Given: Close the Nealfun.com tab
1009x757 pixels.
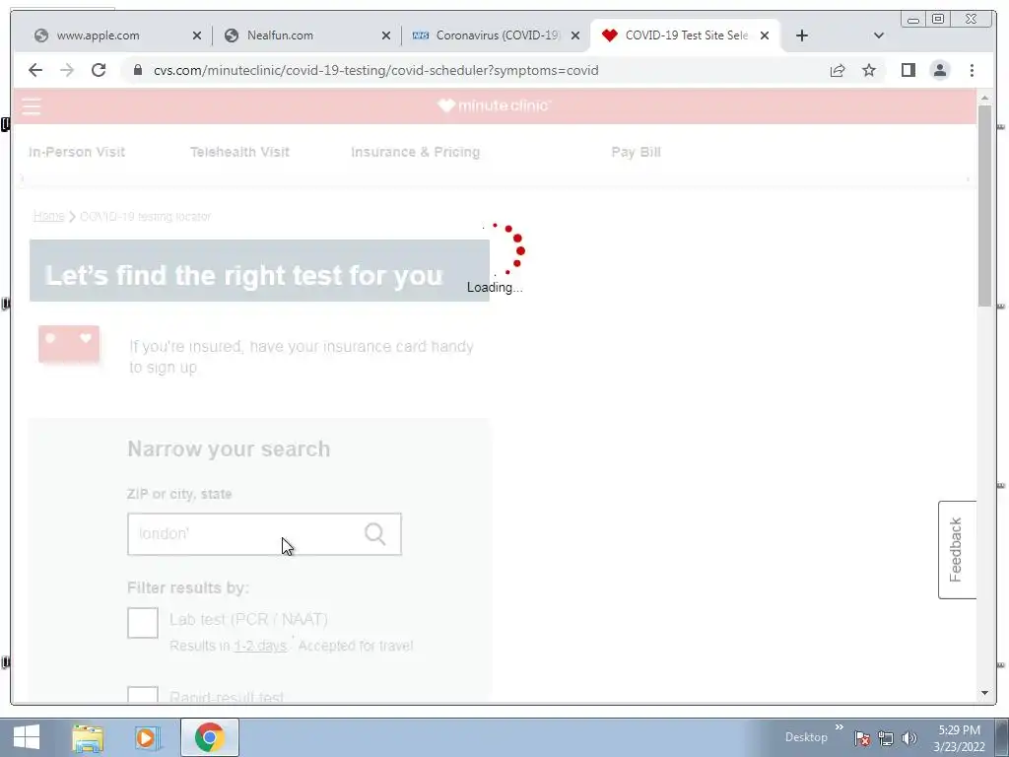Looking at the screenshot, I should pyautogui.click(x=386, y=35).
